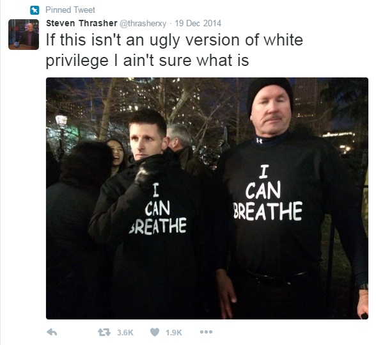Image resolution: width=376 pixels, height=345 pixels.
Task: Open Steven Thrasher's profile avatar
Action: pyautogui.click(x=24, y=35)
